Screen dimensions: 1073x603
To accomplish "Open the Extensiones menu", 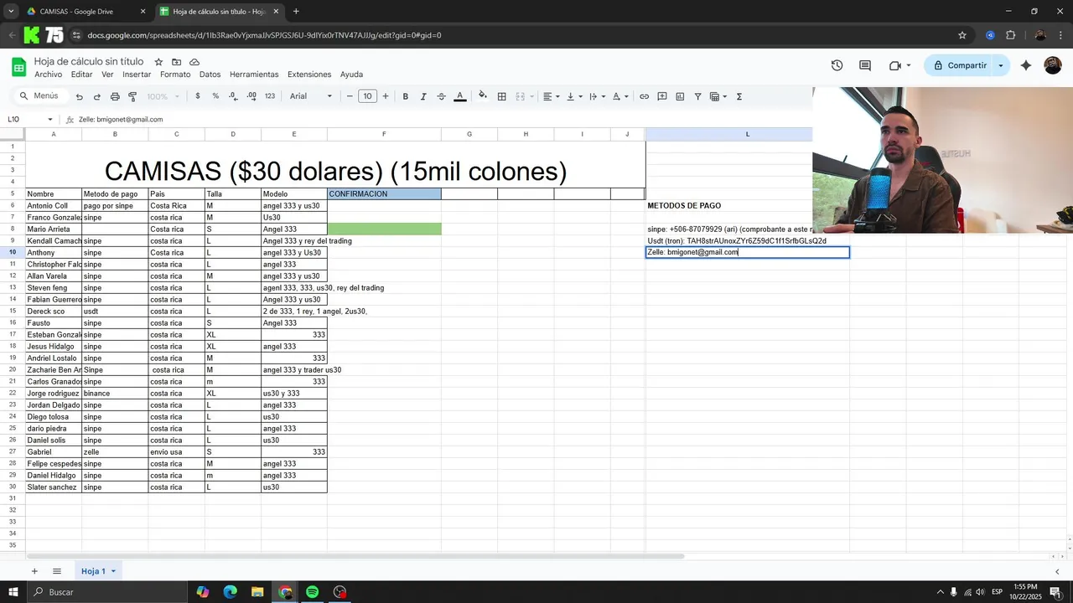I will (309, 75).
